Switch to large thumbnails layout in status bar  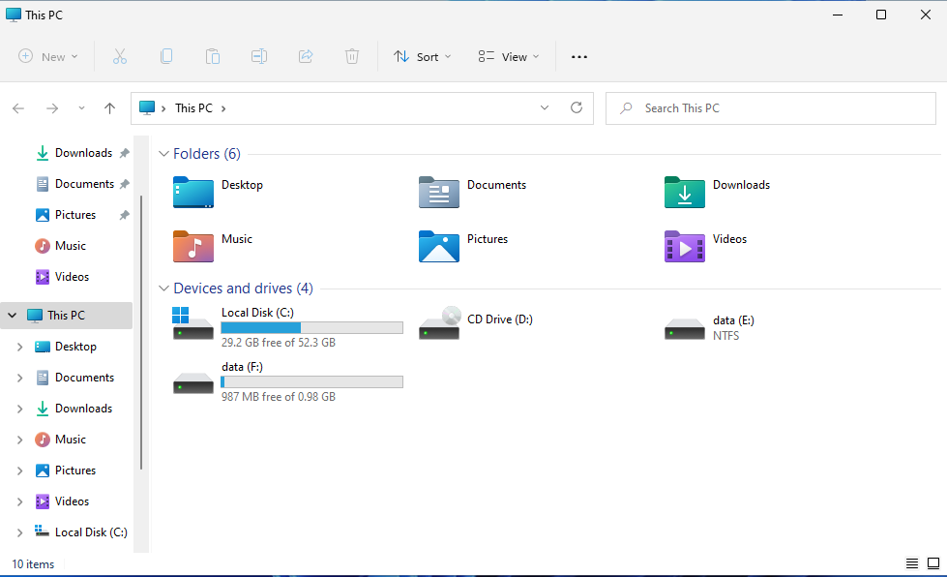(934, 562)
